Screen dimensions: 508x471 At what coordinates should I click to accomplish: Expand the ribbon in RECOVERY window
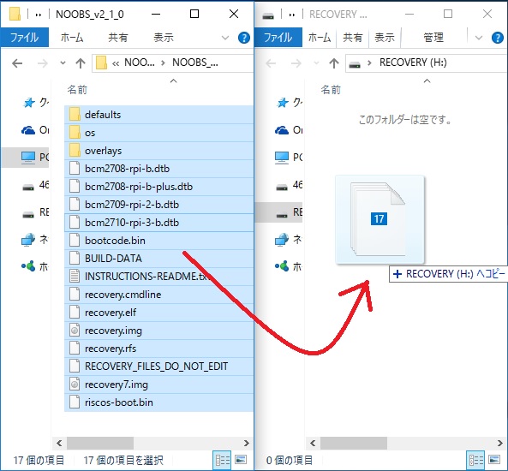coord(479,38)
